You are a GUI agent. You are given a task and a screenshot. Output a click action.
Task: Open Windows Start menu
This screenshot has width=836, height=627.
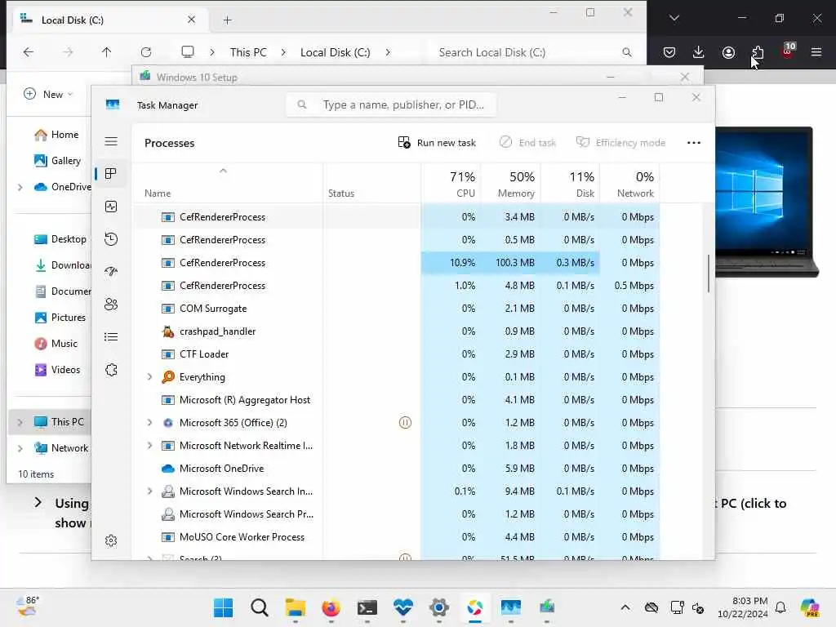point(223,607)
